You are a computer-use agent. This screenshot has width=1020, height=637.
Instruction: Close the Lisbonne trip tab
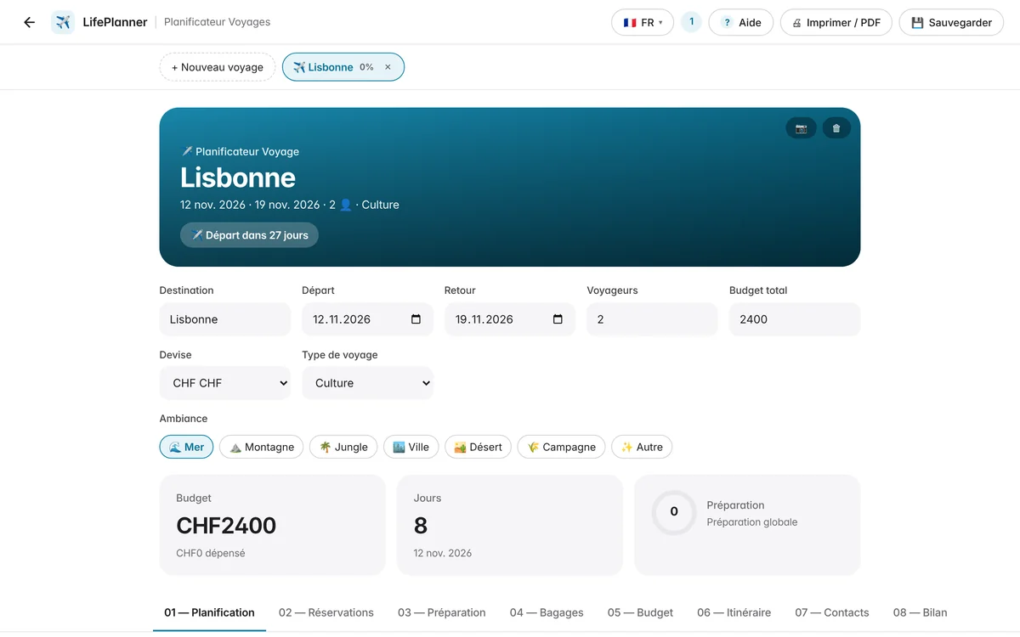(x=388, y=67)
